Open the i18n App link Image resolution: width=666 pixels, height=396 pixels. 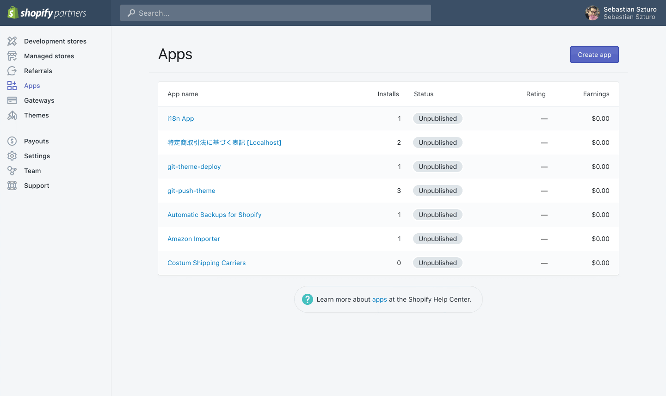click(180, 118)
